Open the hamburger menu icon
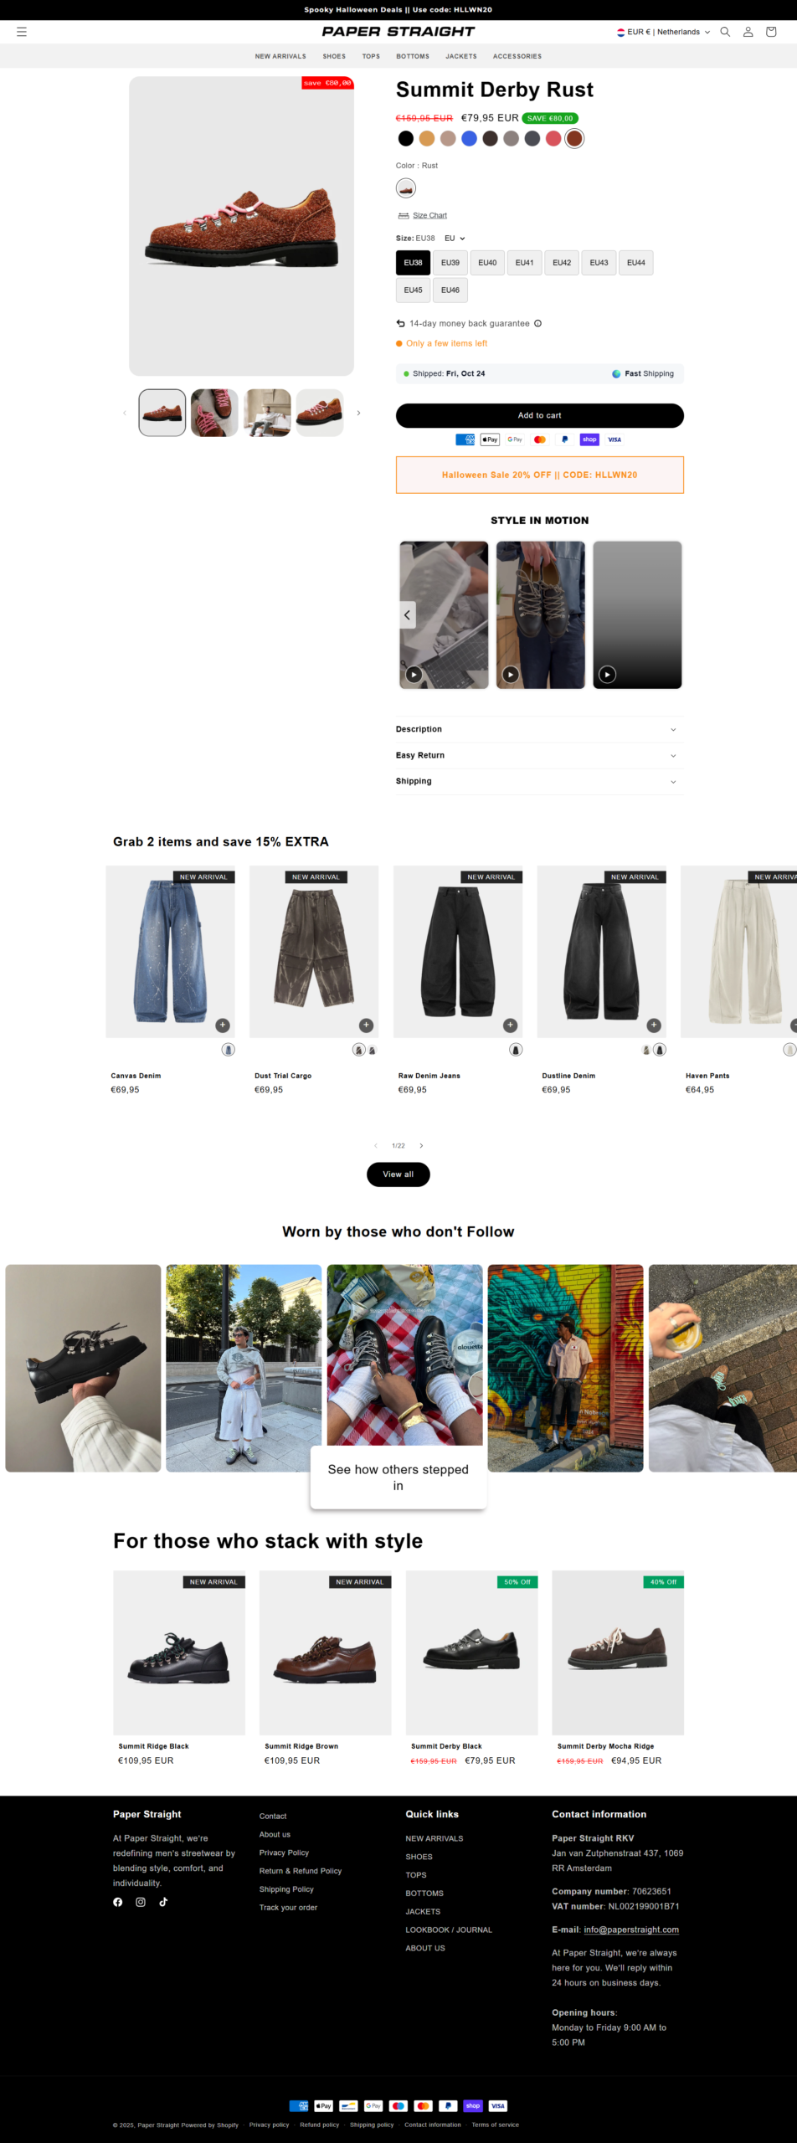Screen dimensions: 797x2143 point(22,32)
